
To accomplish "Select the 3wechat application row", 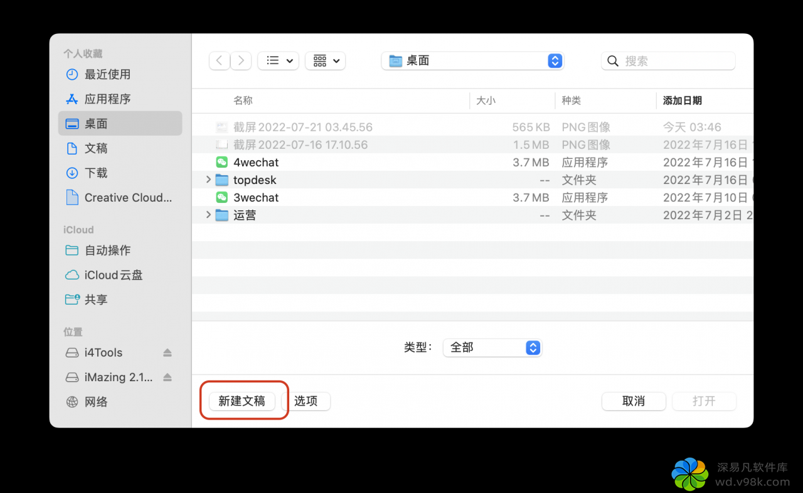I will point(472,197).
